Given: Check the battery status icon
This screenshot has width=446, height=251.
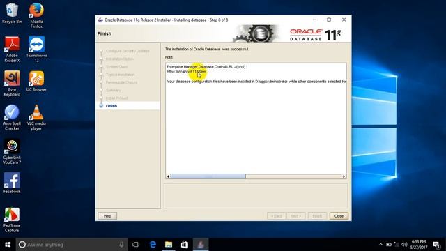Looking at the screenshot, I should point(389,245).
